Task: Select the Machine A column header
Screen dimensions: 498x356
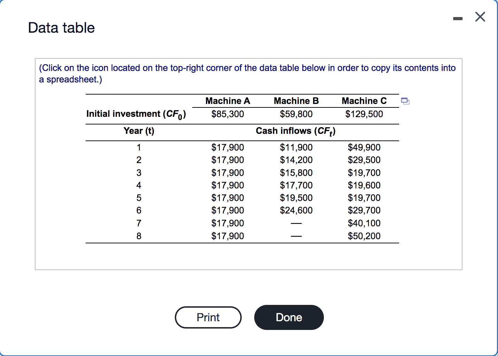Action: point(228,101)
